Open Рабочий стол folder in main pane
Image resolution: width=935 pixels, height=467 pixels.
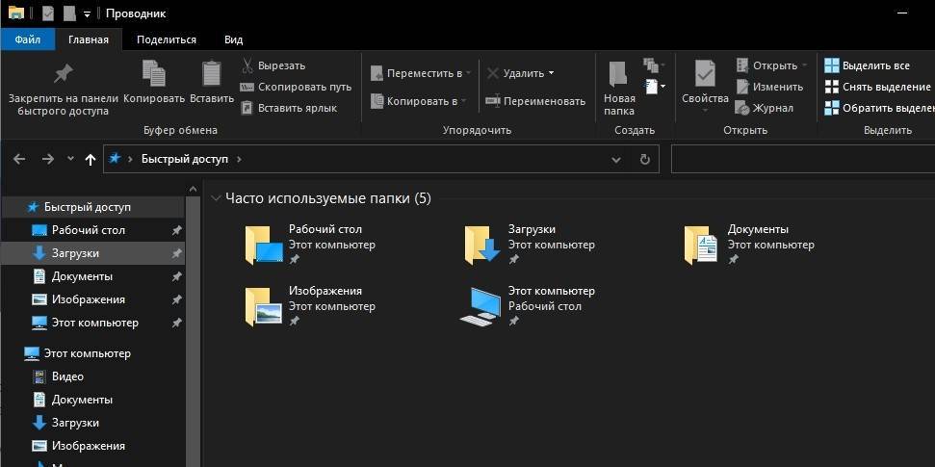(x=310, y=245)
